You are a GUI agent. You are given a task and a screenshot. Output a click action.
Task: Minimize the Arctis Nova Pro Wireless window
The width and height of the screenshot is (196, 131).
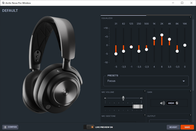point(173,3)
